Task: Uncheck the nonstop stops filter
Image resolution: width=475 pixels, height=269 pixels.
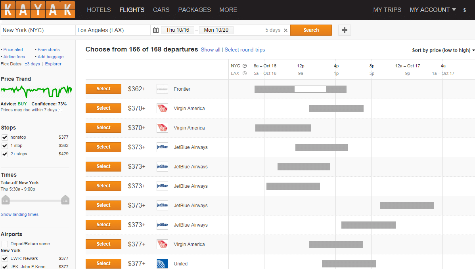Action: tap(5, 137)
